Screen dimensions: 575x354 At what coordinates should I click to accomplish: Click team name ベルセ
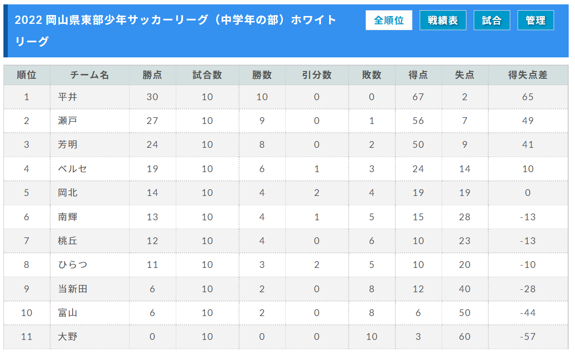73,169
